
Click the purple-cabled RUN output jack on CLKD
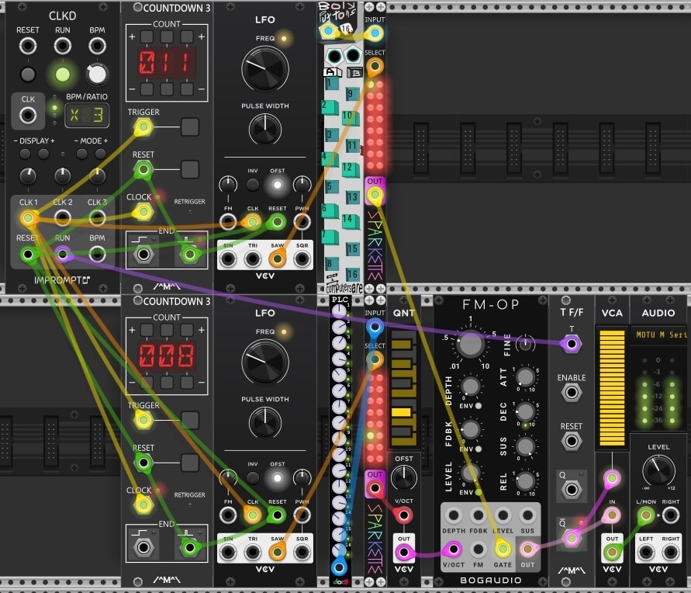click(63, 254)
